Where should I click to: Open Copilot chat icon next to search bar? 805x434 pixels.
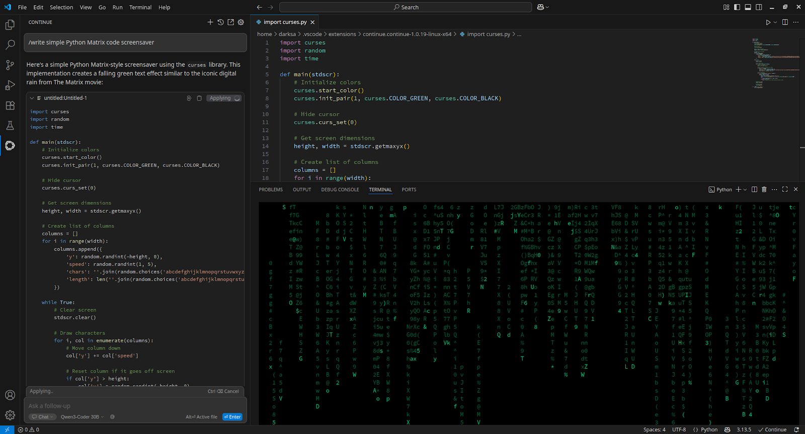[x=540, y=7]
